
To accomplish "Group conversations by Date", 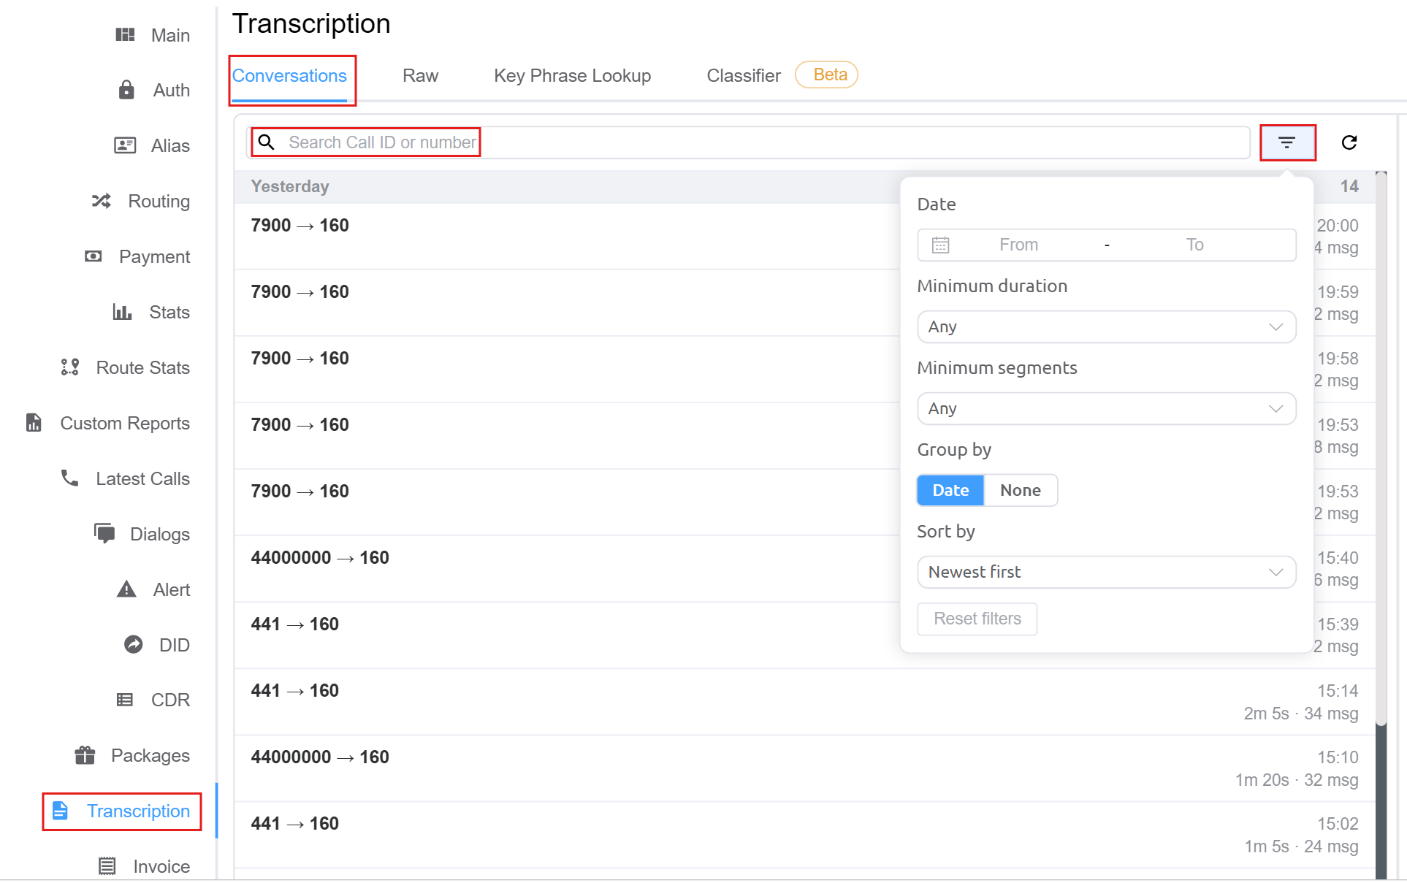I will point(950,490).
